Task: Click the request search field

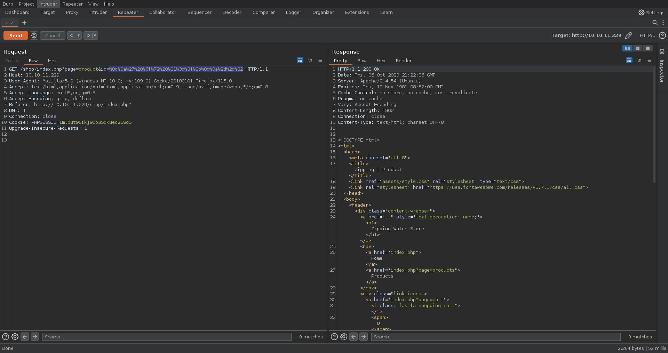Action: point(167,337)
